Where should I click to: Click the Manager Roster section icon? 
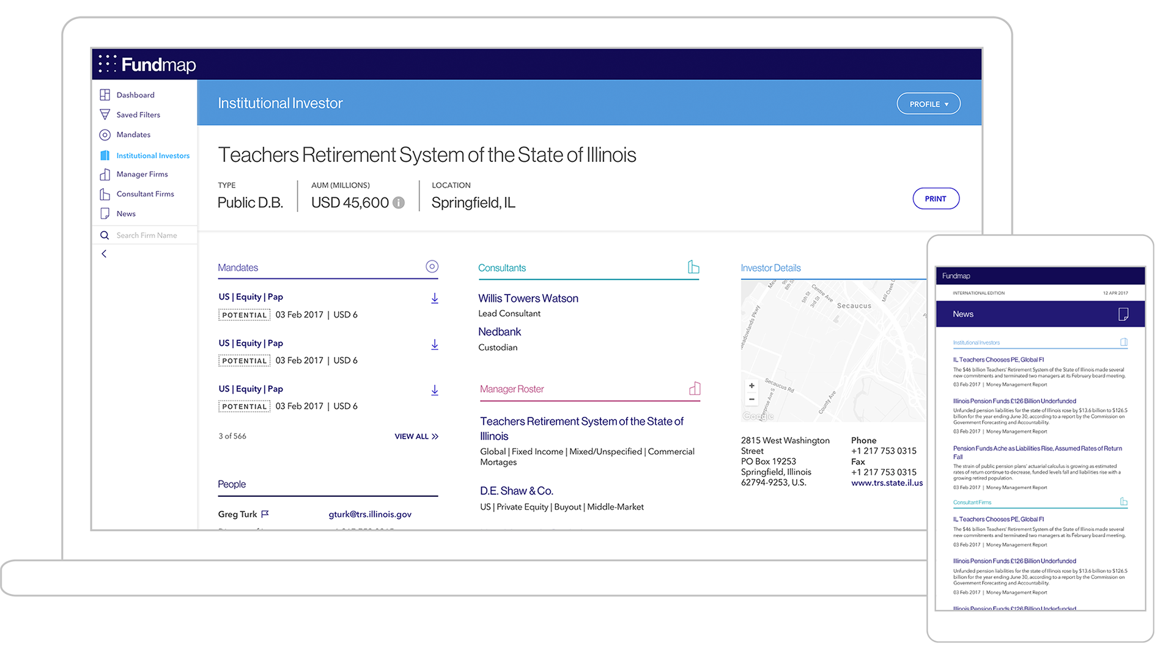tap(695, 389)
